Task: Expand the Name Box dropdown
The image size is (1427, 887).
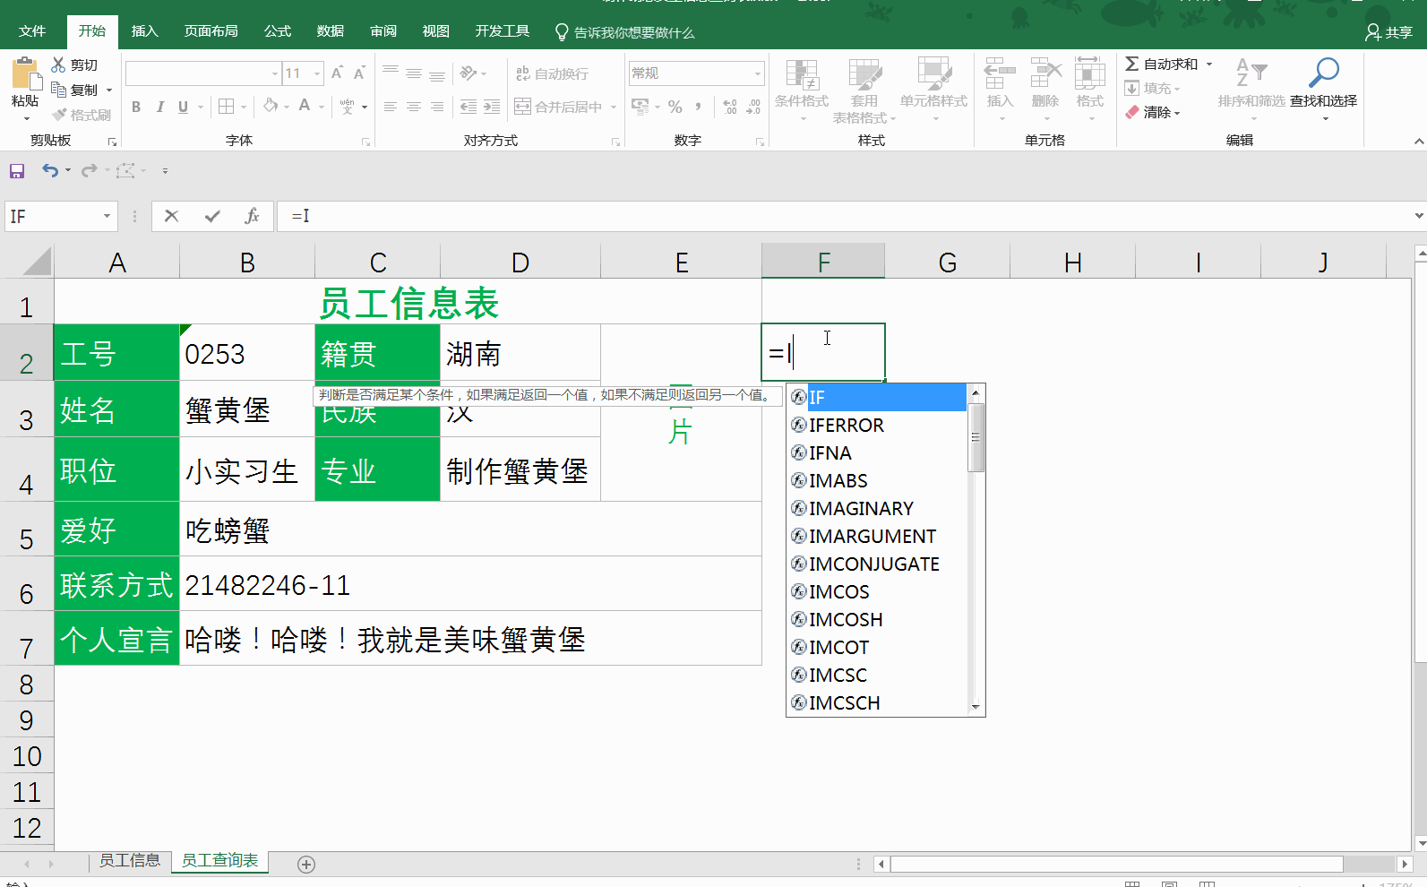Action: pos(107,216)
